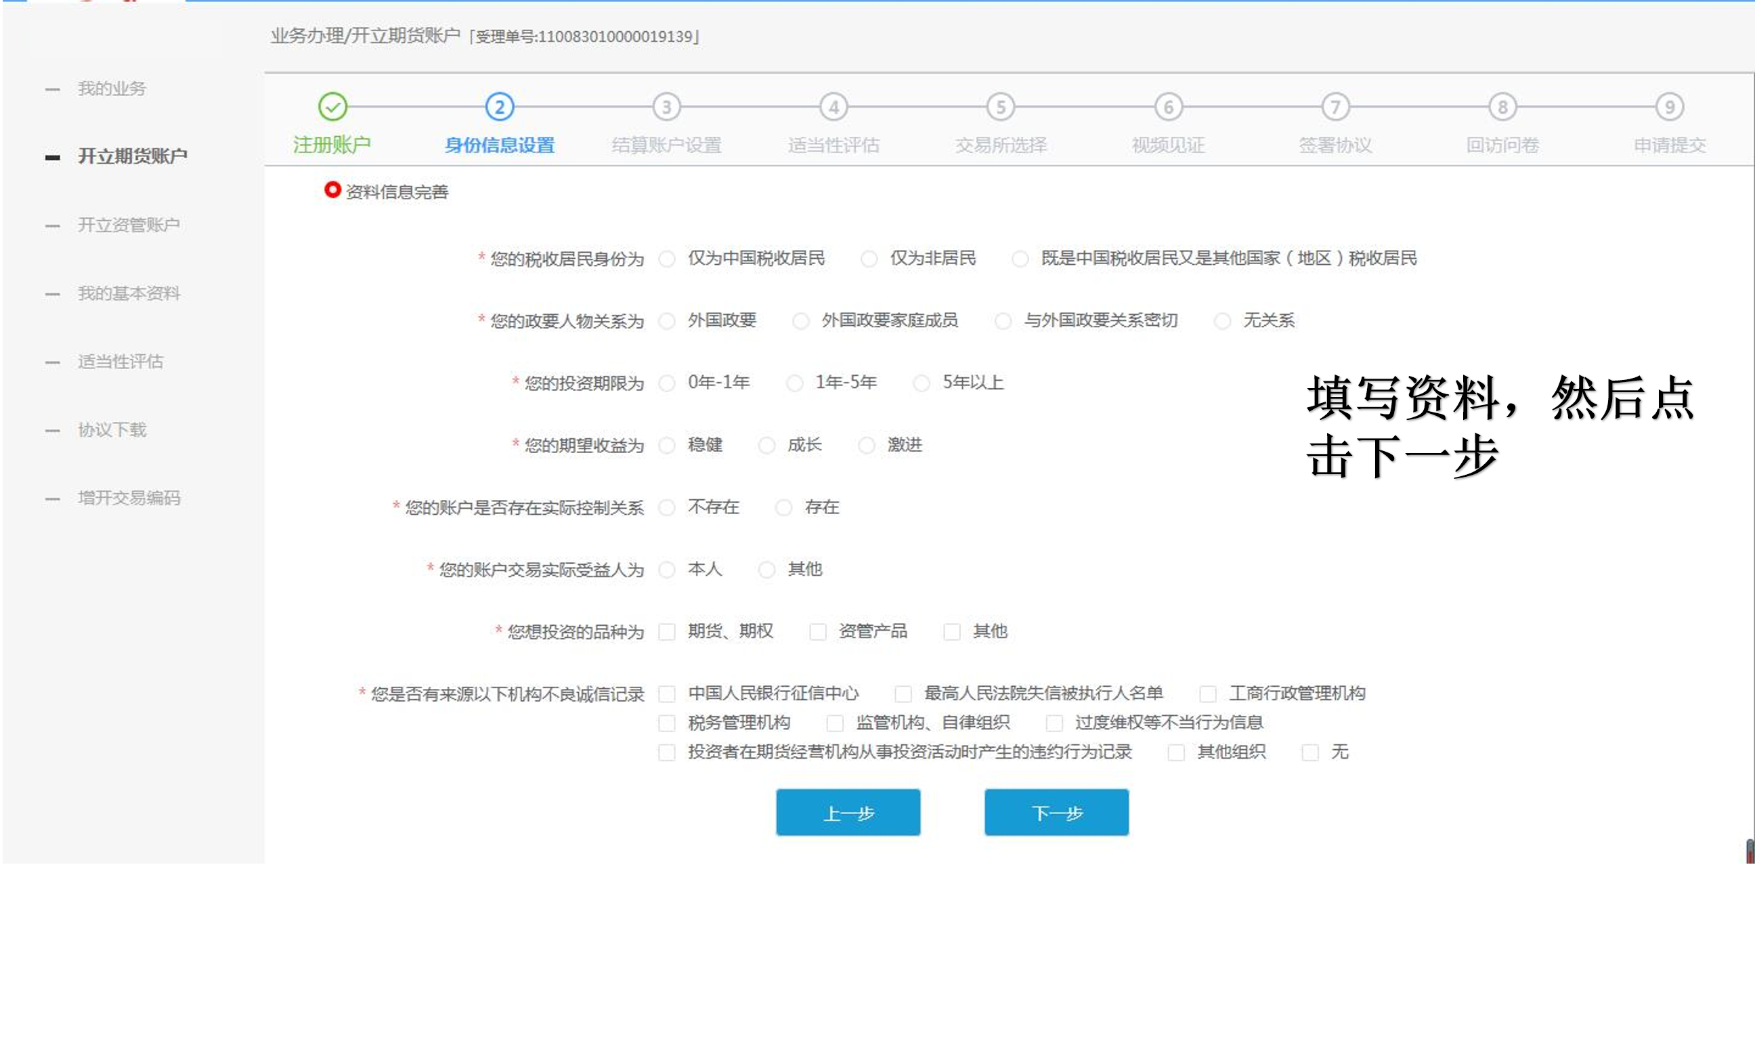Choose investment period 0年-1年

[x=667, y=383]
